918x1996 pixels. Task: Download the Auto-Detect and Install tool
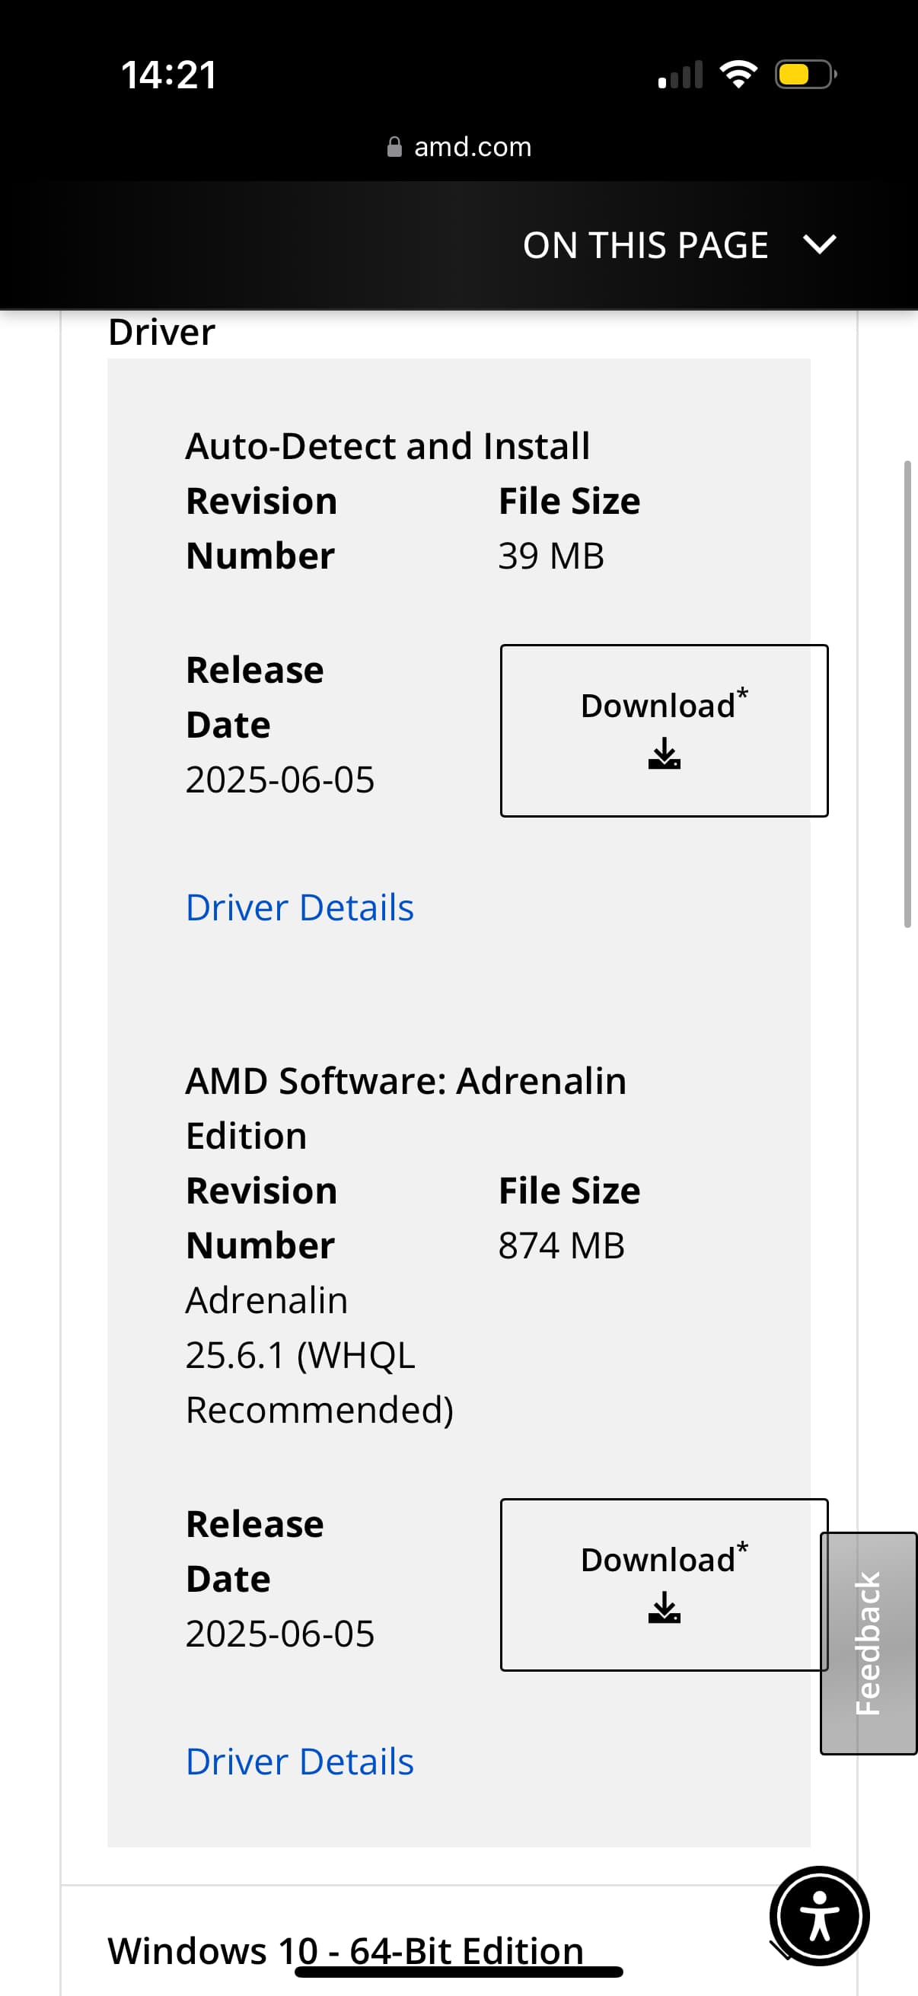pos(664,731)
